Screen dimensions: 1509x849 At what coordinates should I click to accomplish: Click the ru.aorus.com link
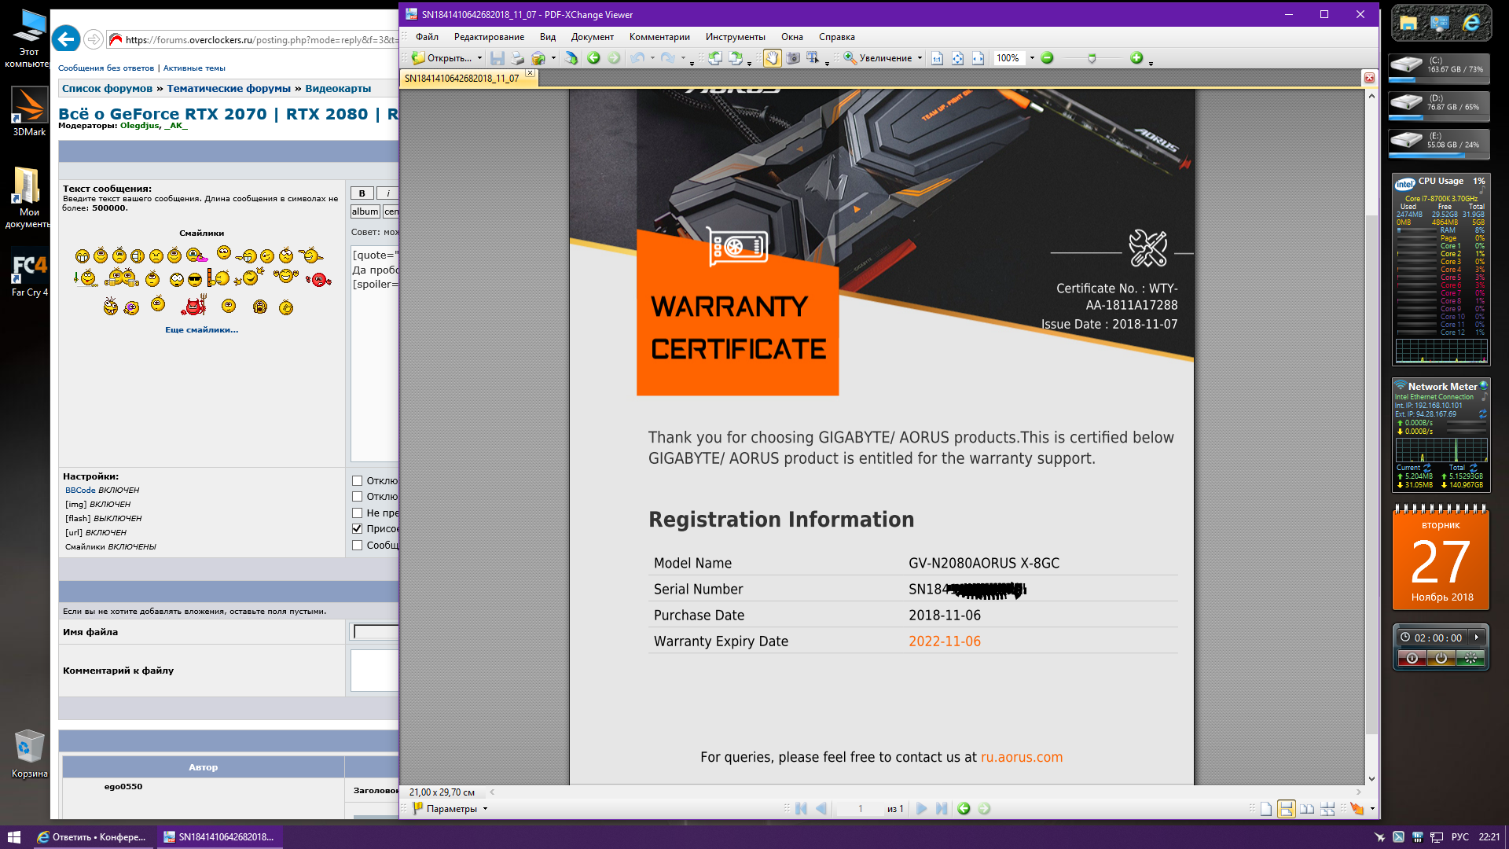pos(1021,757)
